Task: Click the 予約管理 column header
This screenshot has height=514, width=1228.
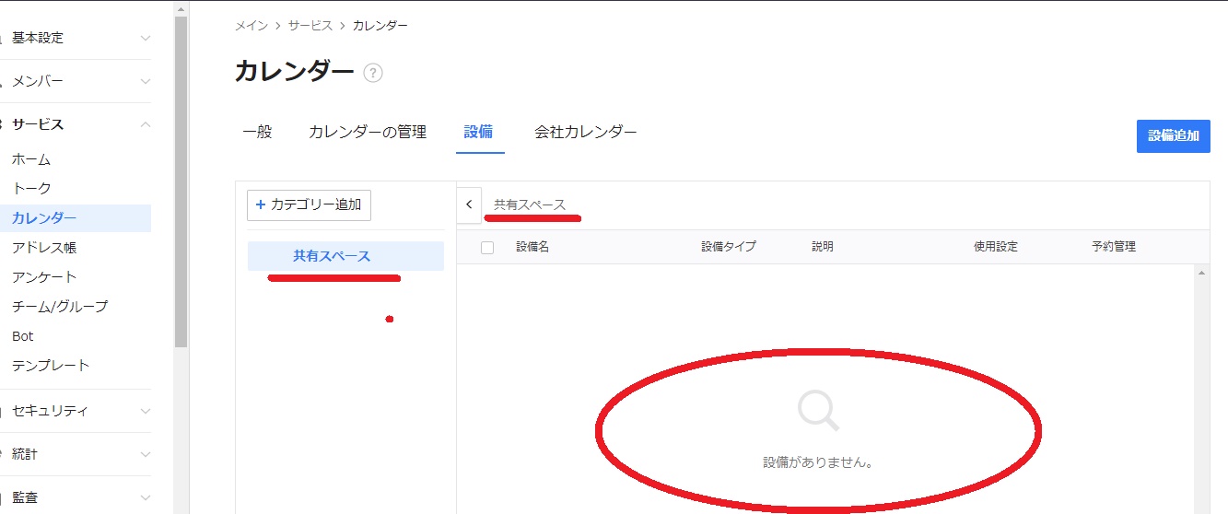Action: click(1114, 247)
